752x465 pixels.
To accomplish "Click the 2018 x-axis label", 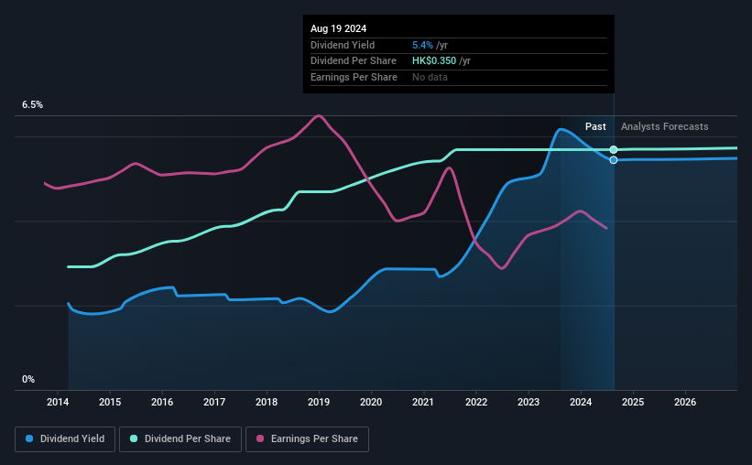I will click(x=267, y=402).
